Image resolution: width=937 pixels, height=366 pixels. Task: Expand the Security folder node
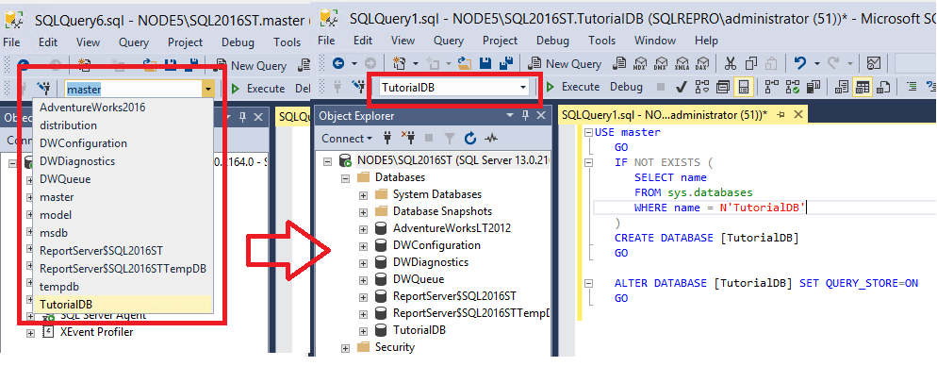[345, 347]
